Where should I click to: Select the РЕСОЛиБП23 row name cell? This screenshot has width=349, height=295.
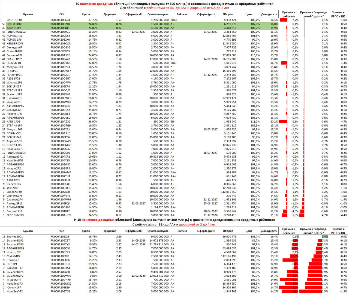15,215
